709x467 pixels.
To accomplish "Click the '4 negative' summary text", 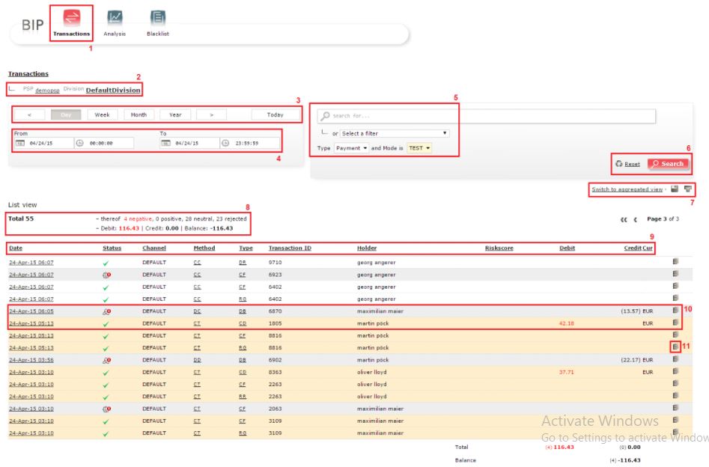I will (x=138, y=219).
